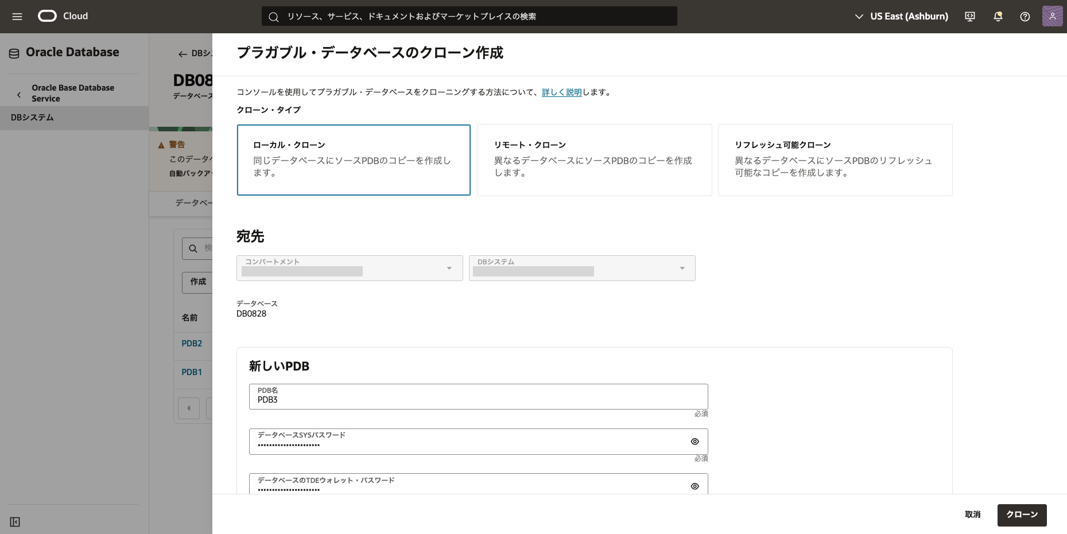The height and width of the screenshot is (534, 1067).
Task: Collapse the sidebar using bottom-left icon
Action: [15, 522]
